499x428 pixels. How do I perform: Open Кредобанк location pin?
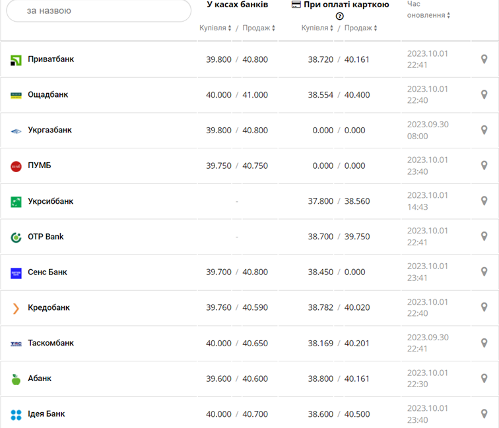coord(484,308)
